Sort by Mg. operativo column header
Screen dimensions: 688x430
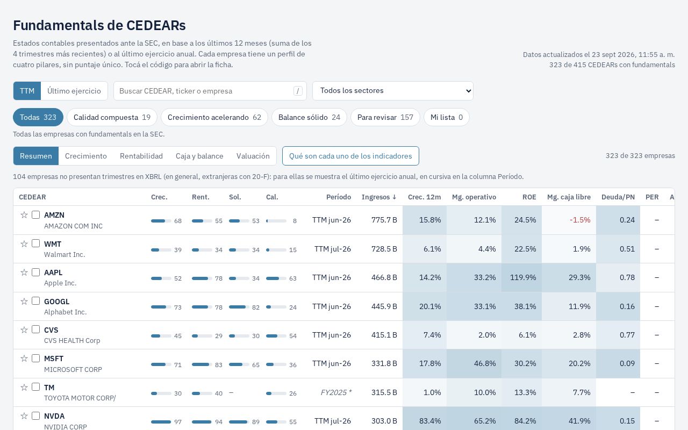click(474, 197)
